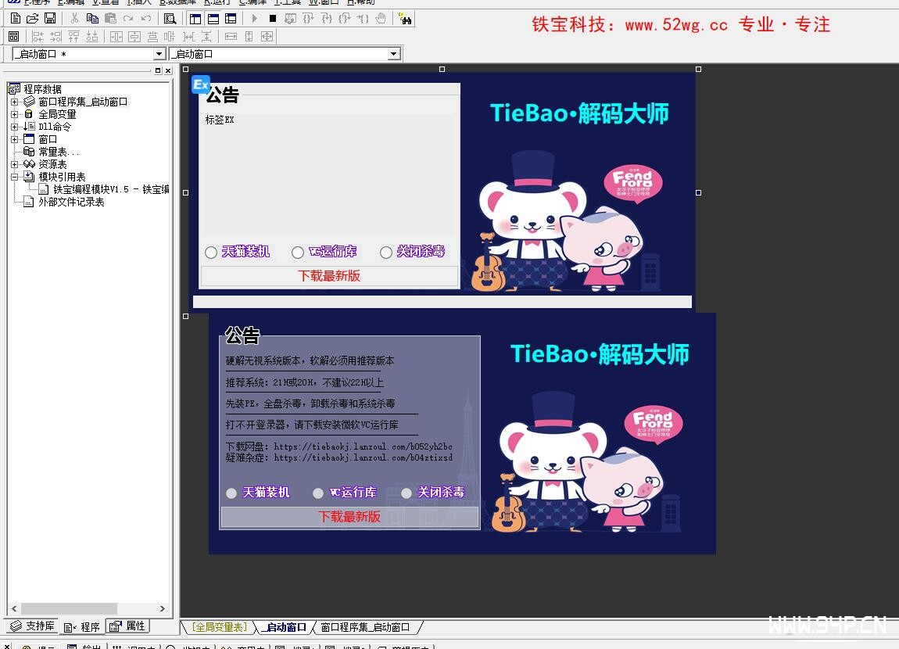Screen dimensions: 899x649
Task: Close the left tree panel with X
Action: [168, 70]
